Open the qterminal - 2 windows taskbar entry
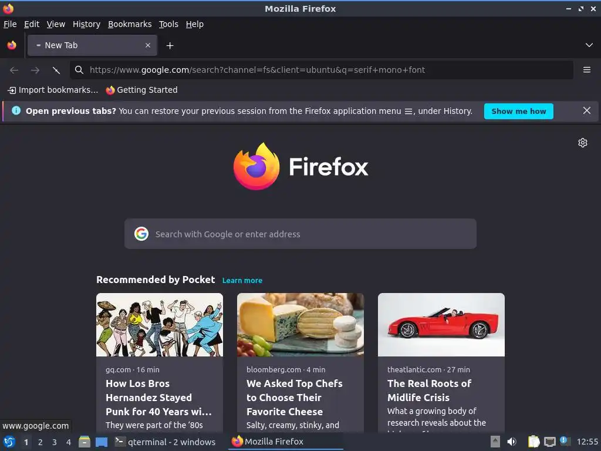Viewport: 601px width, 451px height. (x=165, y=442)
